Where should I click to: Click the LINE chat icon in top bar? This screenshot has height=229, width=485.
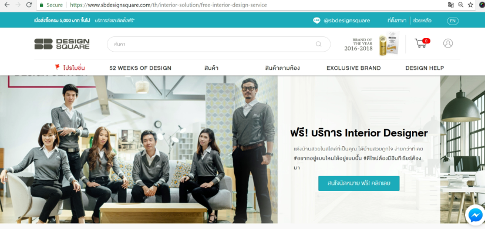316,21
